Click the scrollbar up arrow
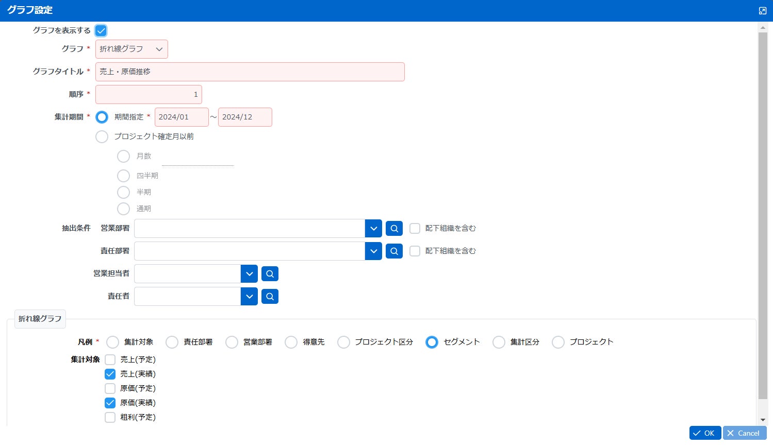Screen dimensions: 773x447 (x=763, y=27)
